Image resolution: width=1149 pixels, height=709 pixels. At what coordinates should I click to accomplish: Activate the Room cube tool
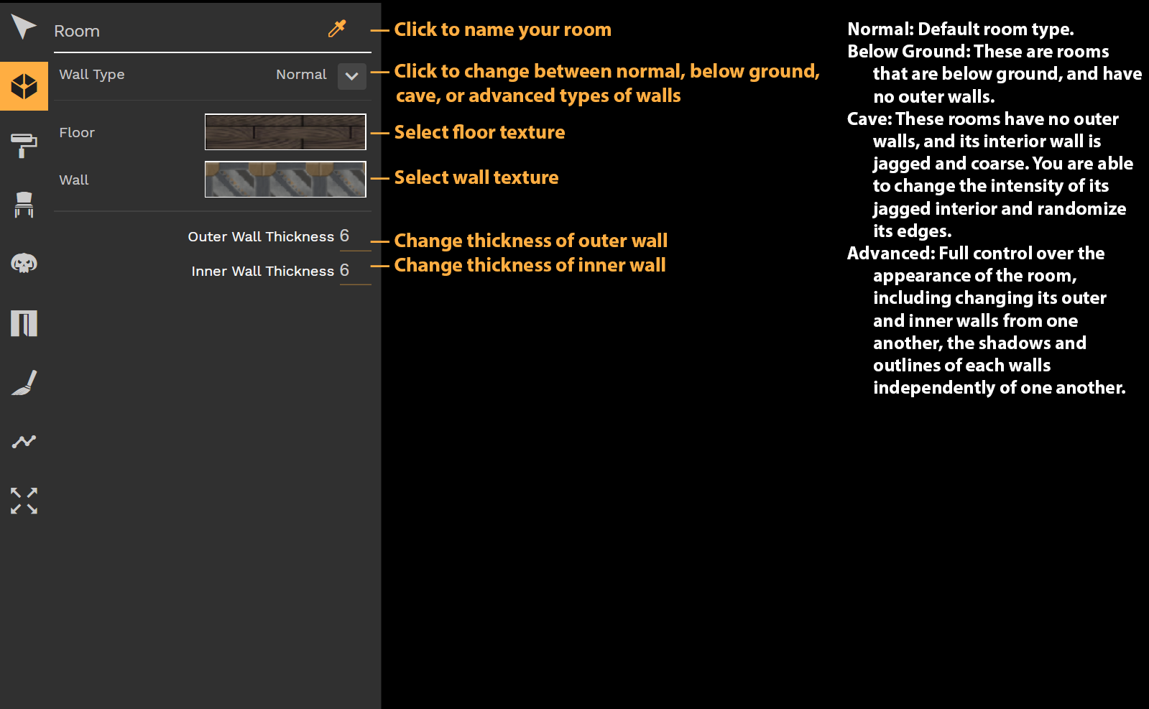tap(24, 86)
